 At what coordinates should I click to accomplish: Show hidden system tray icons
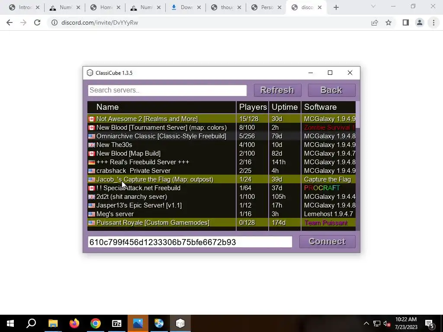pos(366,323)
